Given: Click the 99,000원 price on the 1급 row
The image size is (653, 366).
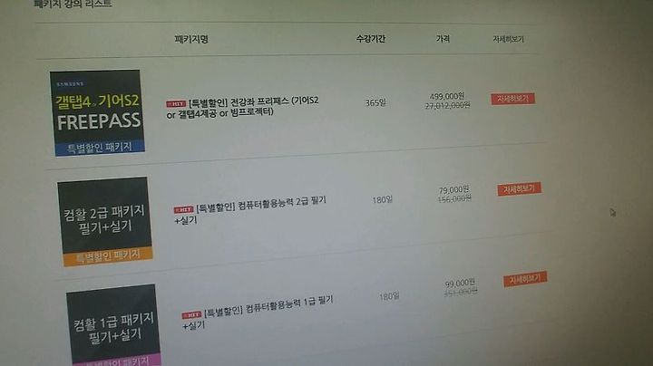Looking at the screenshot, I should (460, 284).
